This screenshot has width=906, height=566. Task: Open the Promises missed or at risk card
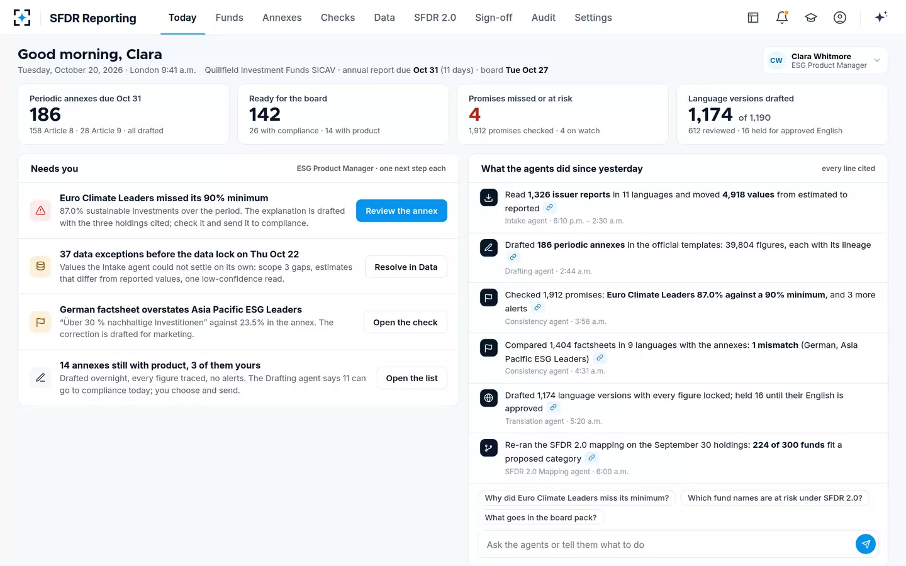562,114
